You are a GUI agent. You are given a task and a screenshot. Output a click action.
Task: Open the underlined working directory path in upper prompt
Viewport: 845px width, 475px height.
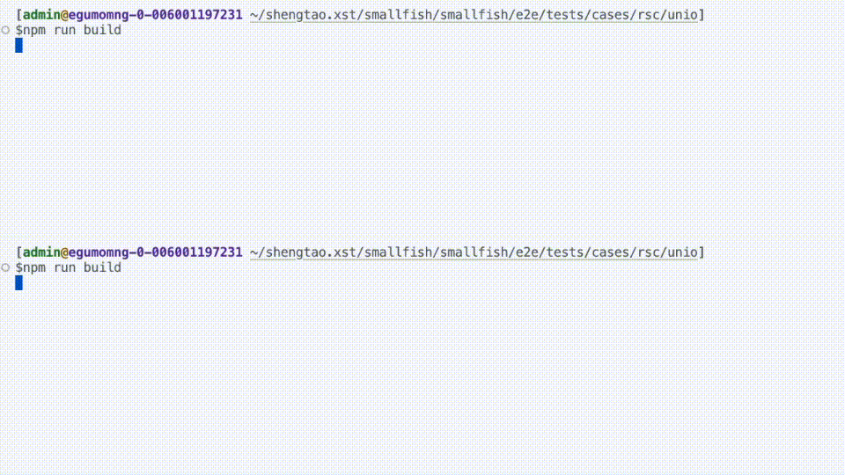[474, 15]
